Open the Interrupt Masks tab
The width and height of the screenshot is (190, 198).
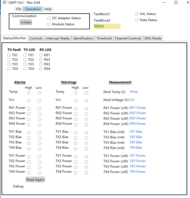tap(58, 38)
